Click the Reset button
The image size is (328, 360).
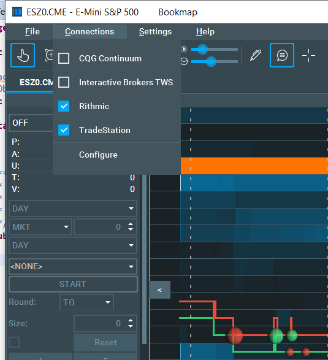(105, 342)
